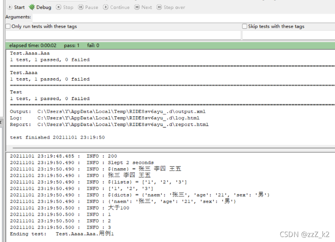Click the 'test finished 20211101 23:19:50' line
The height and width of the screenshot is (242, 335).
(57, 137)
